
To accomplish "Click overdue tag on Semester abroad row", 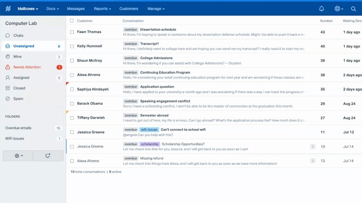I will click(x=131, y=116).
